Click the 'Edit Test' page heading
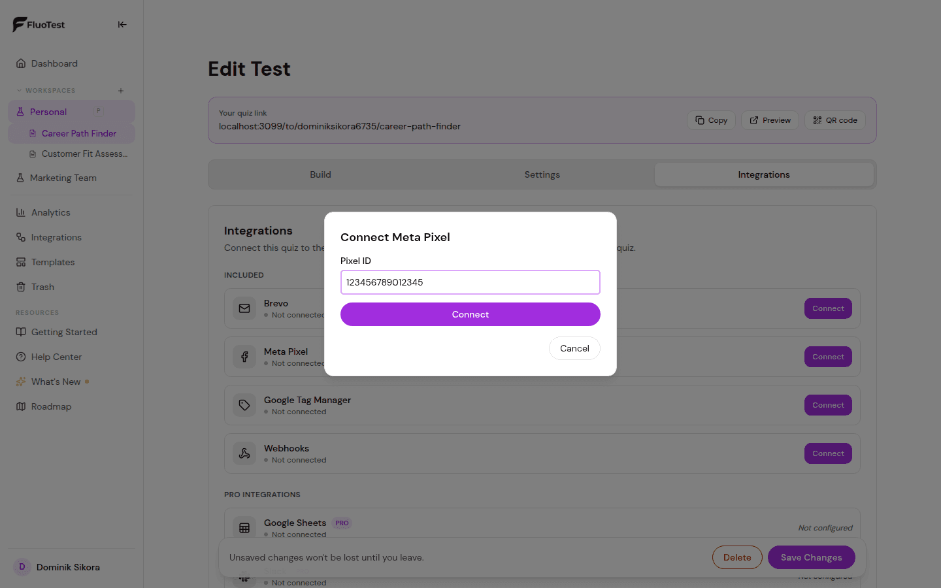Viewport: 941px width, 588px height. pyautogui.click(x=249, y=69)
